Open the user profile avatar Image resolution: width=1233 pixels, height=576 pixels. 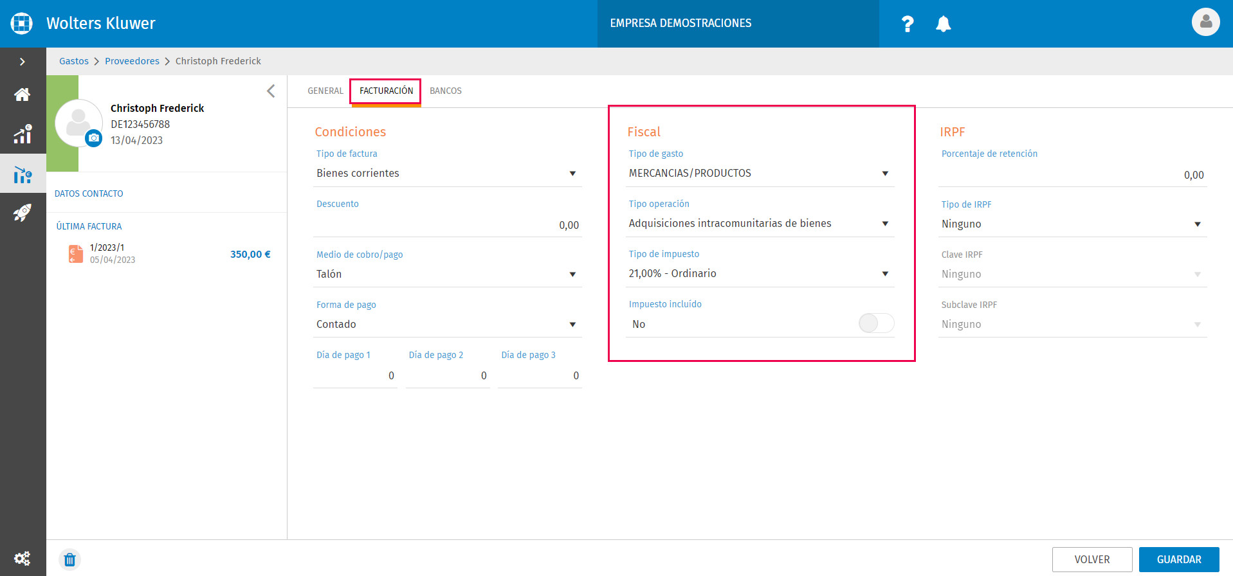pos(1205,22)
